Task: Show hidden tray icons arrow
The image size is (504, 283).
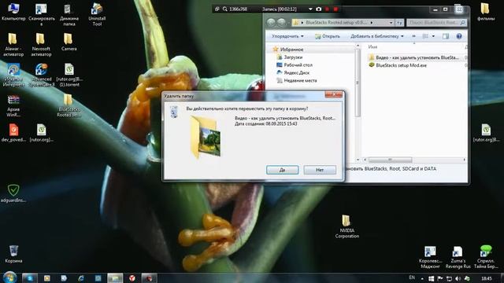Action: [x=422, y=278]
